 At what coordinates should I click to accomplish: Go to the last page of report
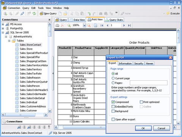pos(129,25)
